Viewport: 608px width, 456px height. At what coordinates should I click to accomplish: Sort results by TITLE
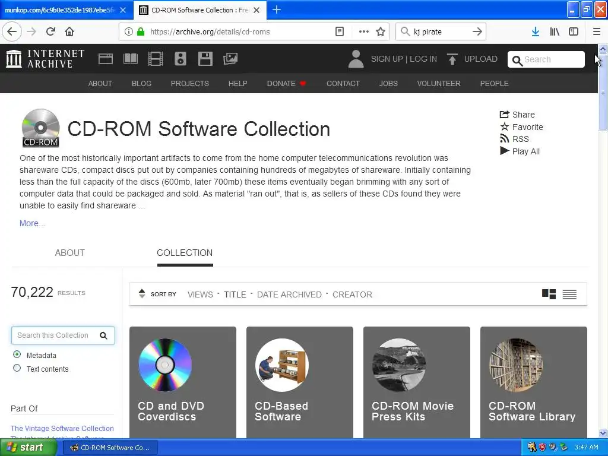point(235,294)
